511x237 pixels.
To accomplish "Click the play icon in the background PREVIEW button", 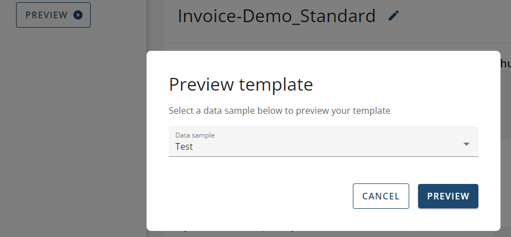I will (78, 15).
